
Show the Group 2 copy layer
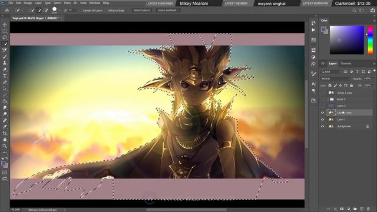click(323, 92)
